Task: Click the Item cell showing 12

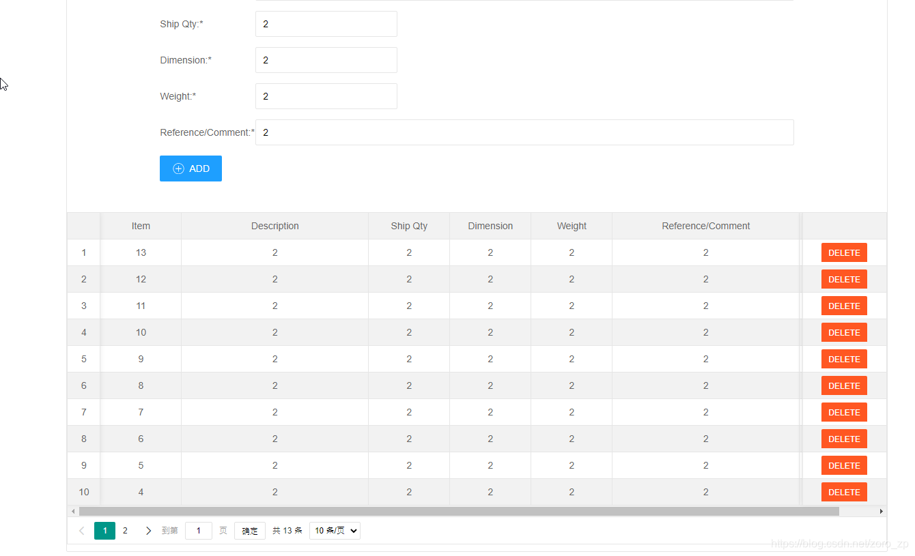Action: [x=141, y=279]
